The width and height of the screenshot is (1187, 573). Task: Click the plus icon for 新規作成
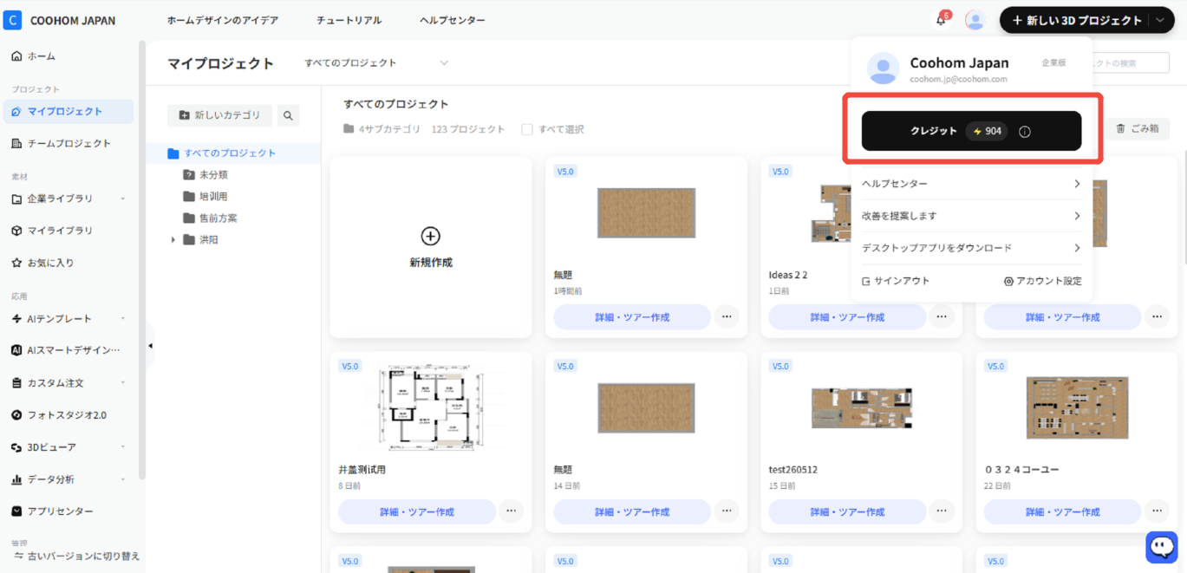[x=431, y=236]
